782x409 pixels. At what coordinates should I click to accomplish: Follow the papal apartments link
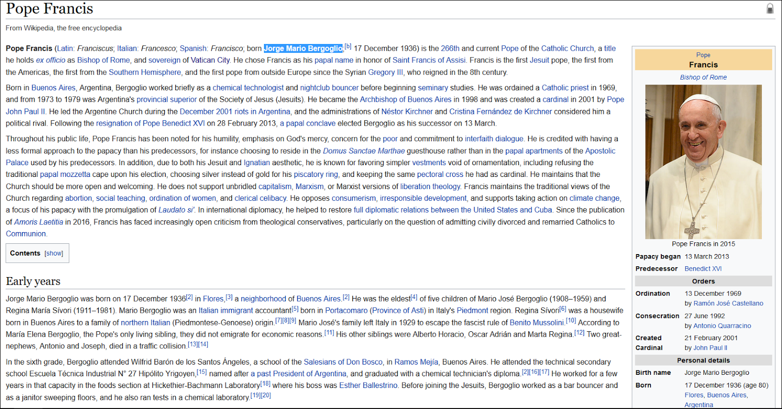[x=534, y=151]
